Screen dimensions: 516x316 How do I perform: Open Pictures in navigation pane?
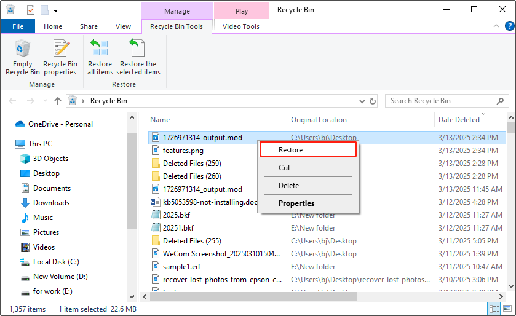click(x=46, y=232)
